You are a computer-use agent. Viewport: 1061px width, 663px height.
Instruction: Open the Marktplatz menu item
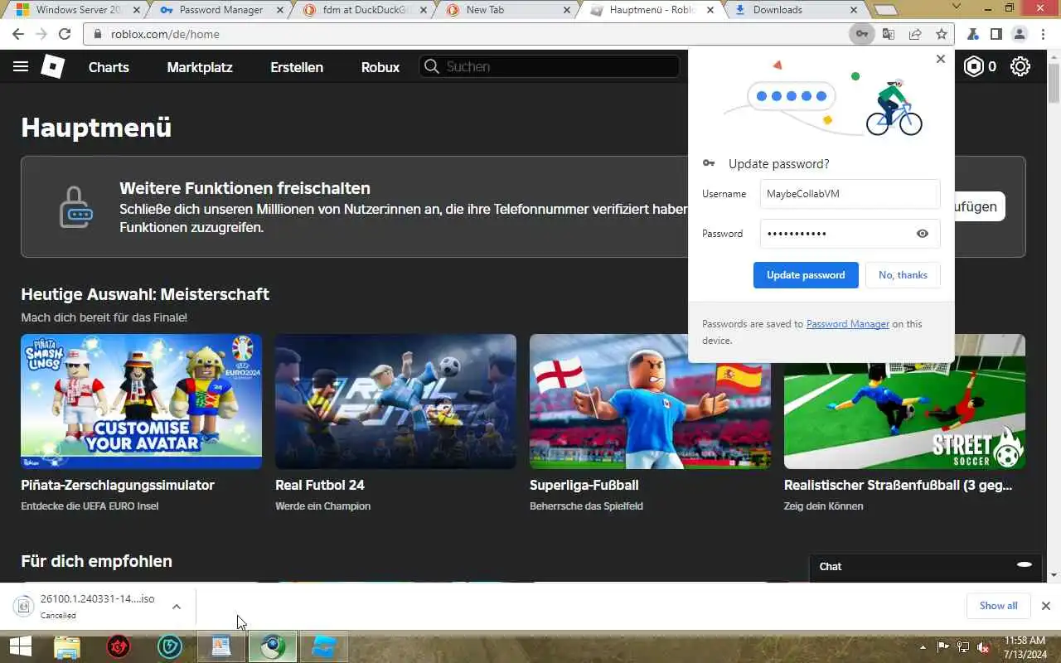(200, 67)
